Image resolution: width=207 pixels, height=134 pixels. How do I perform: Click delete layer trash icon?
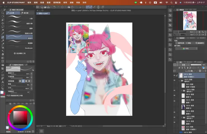click(205, 71)
